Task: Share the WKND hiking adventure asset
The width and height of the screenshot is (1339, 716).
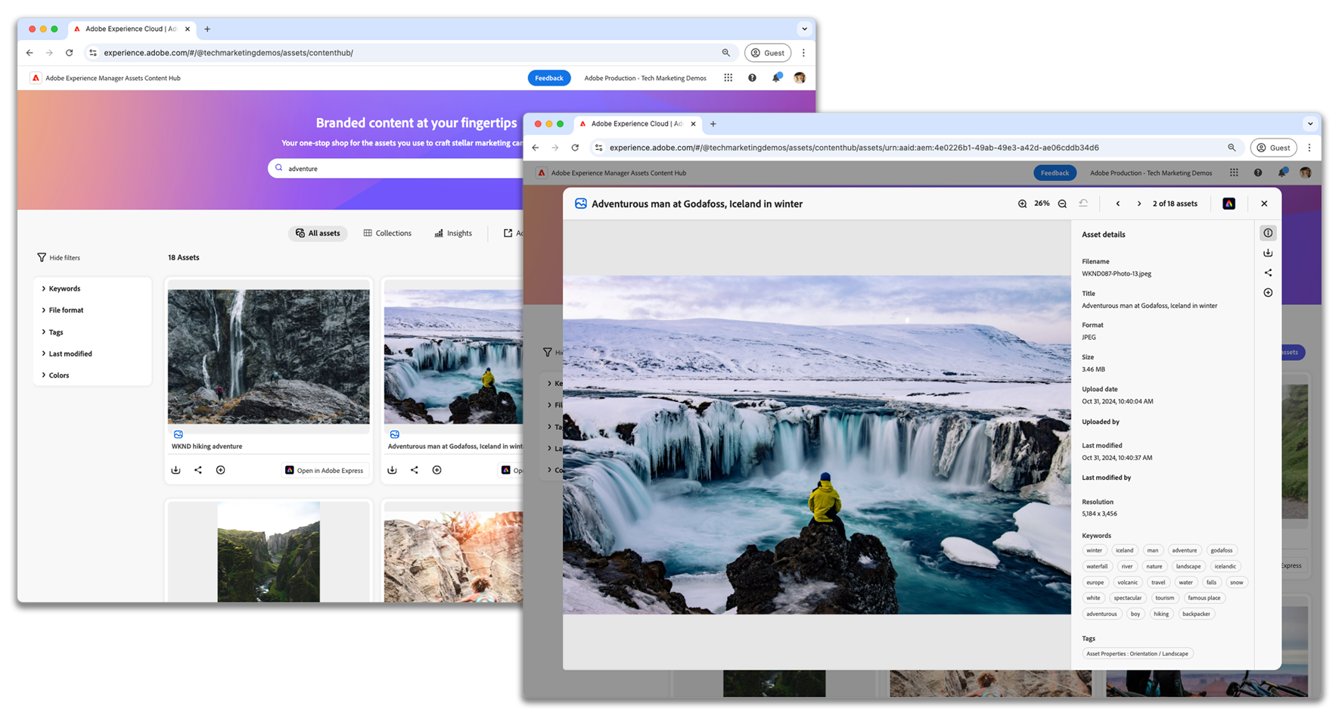Action: 198,470
